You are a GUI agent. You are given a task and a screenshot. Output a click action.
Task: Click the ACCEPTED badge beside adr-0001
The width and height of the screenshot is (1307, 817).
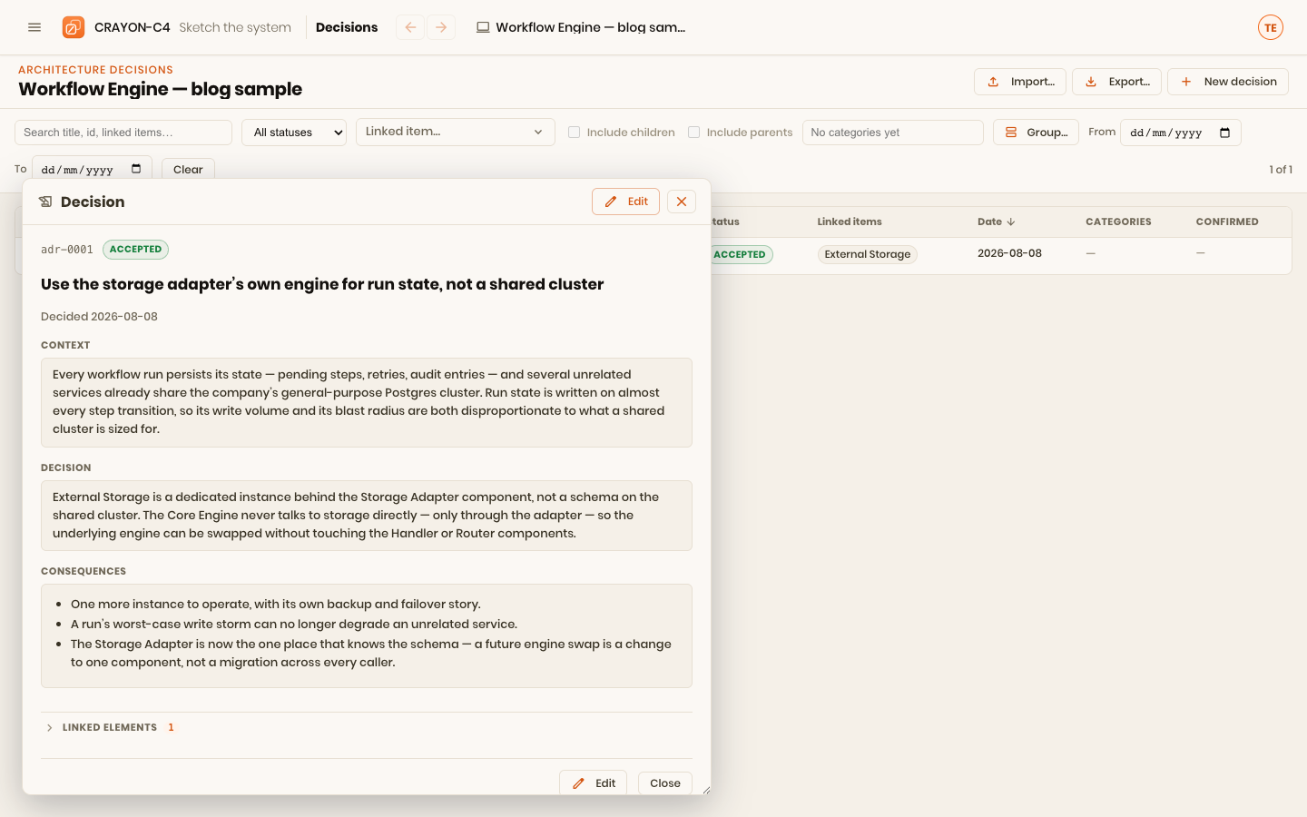135,249
